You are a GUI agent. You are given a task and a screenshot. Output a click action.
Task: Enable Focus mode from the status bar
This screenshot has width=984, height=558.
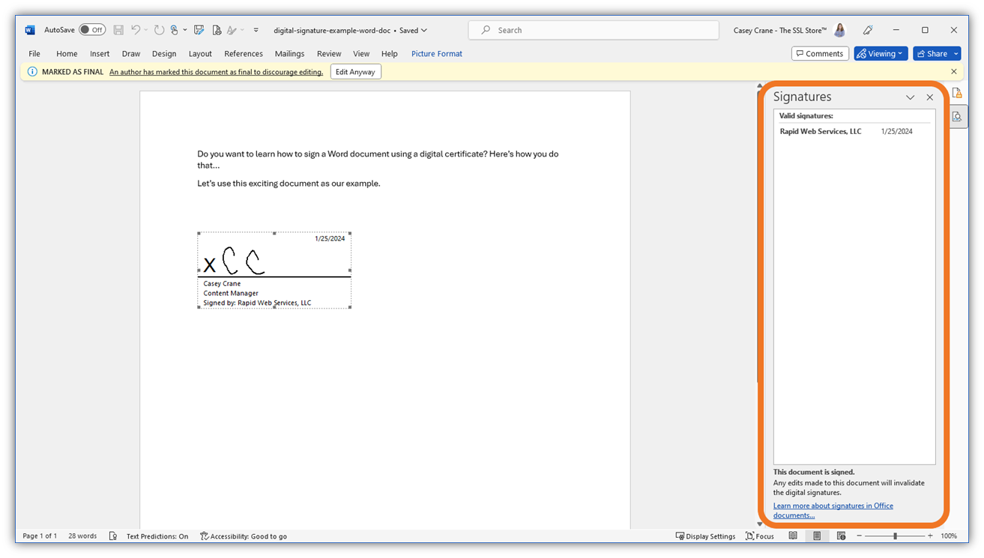click(x=760, y=536)
